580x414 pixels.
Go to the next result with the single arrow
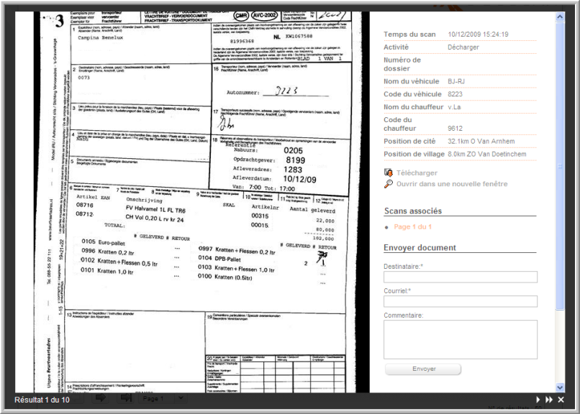click(x=538, y=399)
